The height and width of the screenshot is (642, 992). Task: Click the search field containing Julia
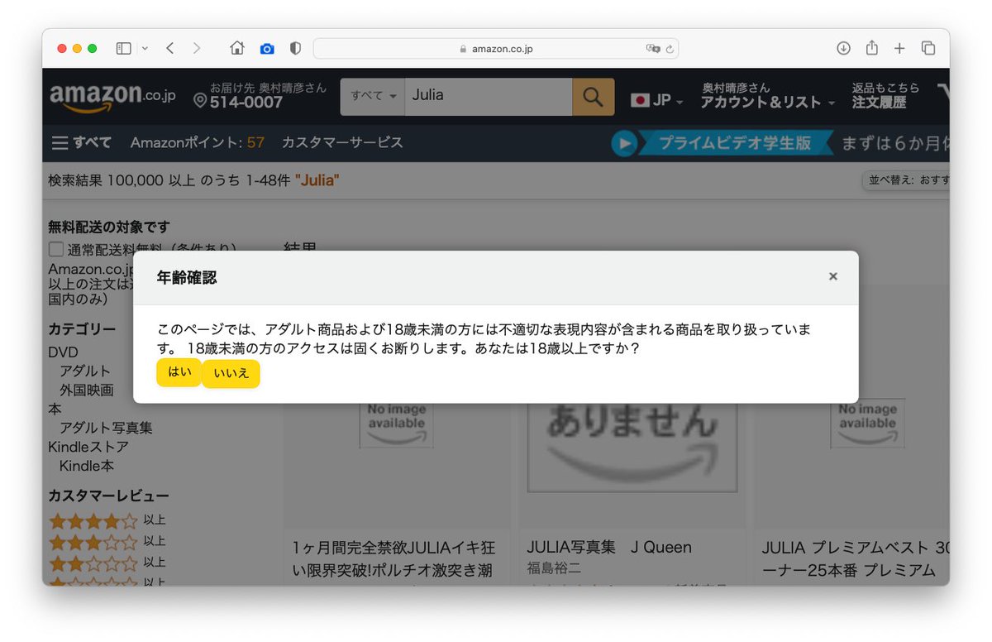[489, 96]
